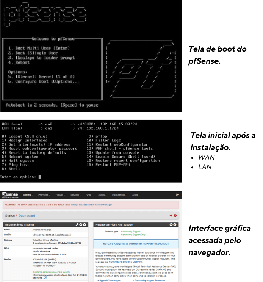
Task: Click the pfSense logo in navbar
Action: (11, 195)
